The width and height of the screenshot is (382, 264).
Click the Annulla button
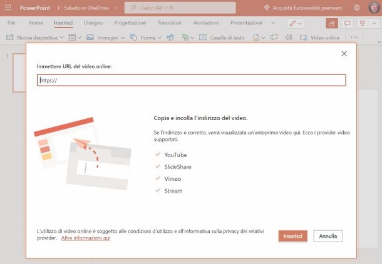pyautogui.click(x=328, y=236)
